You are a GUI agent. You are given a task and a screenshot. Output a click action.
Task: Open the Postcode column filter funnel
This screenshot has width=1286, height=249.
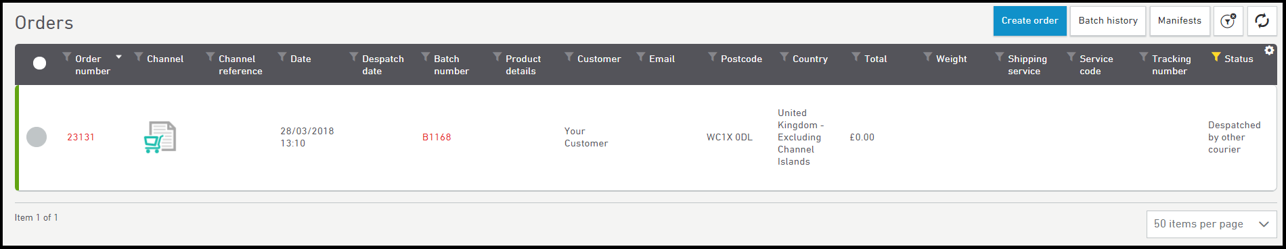click(x=712, y=57)
